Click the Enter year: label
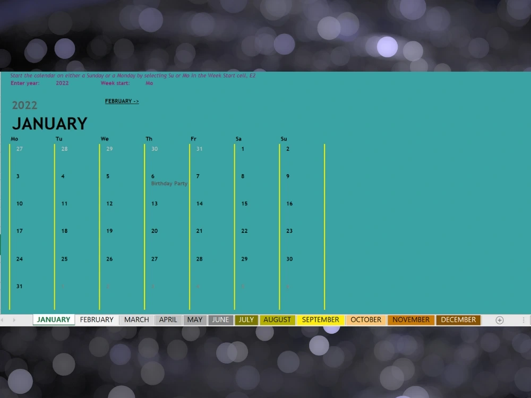 25,83
